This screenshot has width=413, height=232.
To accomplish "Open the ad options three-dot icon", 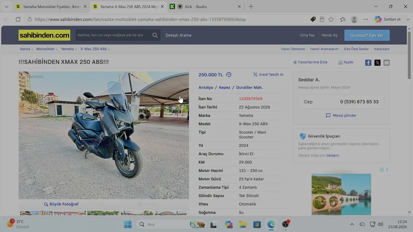I will point(387,170).
